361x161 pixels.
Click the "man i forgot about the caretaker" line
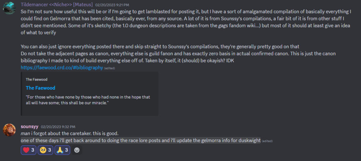(69, 133)
